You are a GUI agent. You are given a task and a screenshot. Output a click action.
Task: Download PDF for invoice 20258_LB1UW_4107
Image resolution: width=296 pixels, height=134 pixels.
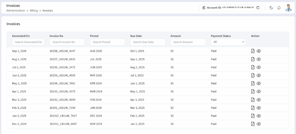(x=253, y=51)
